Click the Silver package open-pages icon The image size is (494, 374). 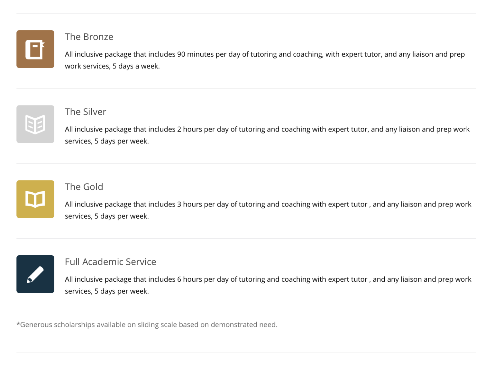[x=35, y=124]
